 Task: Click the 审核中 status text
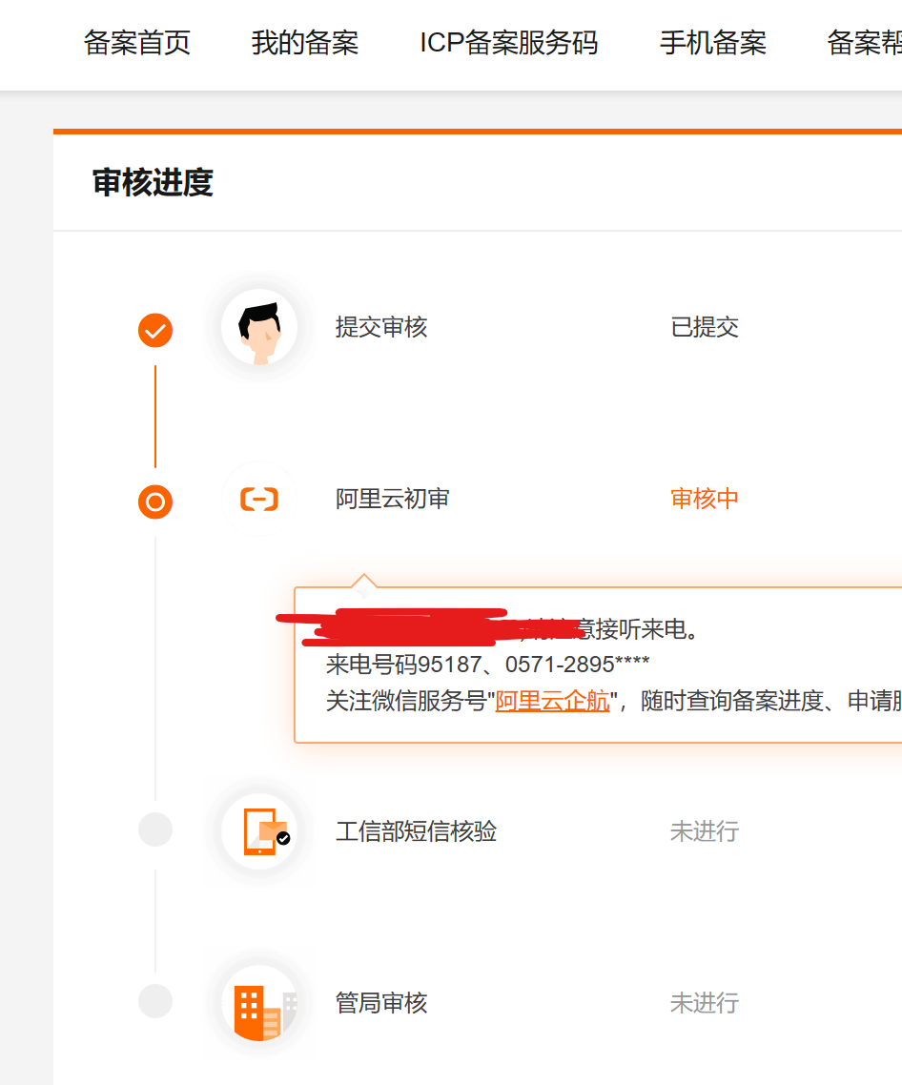(705, 499)
